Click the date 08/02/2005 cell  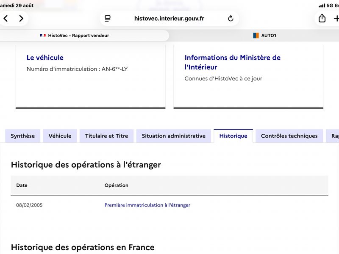[x=29, y=205]
